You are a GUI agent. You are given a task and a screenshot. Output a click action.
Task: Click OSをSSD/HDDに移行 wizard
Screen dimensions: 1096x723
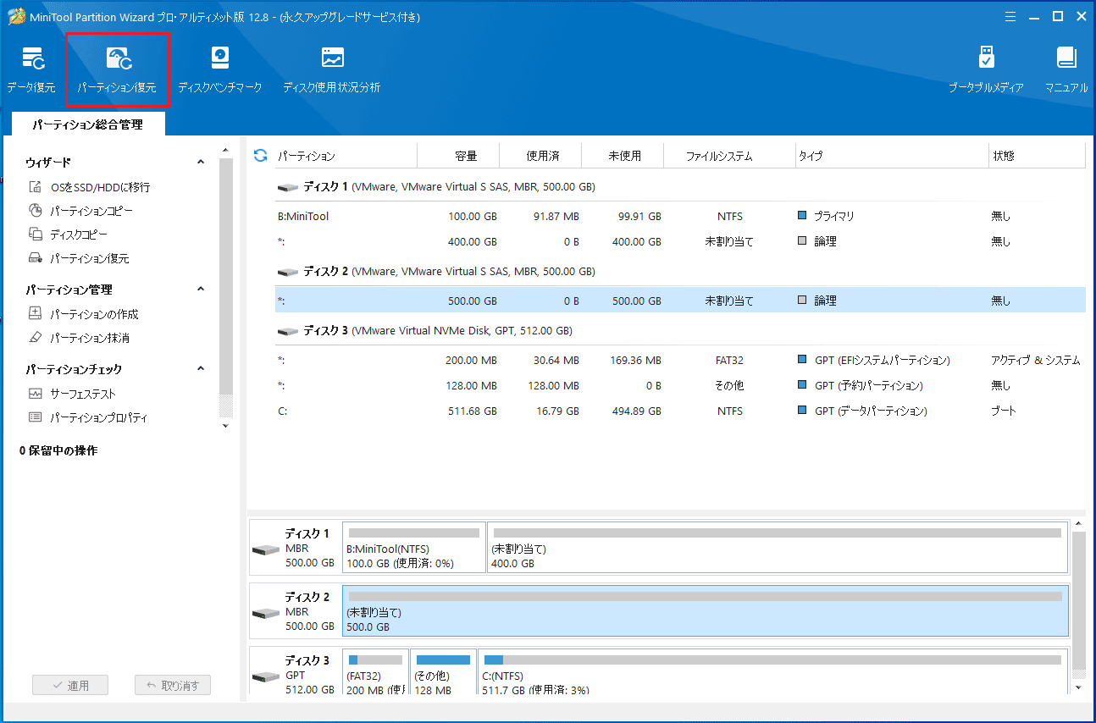(99, 187)
